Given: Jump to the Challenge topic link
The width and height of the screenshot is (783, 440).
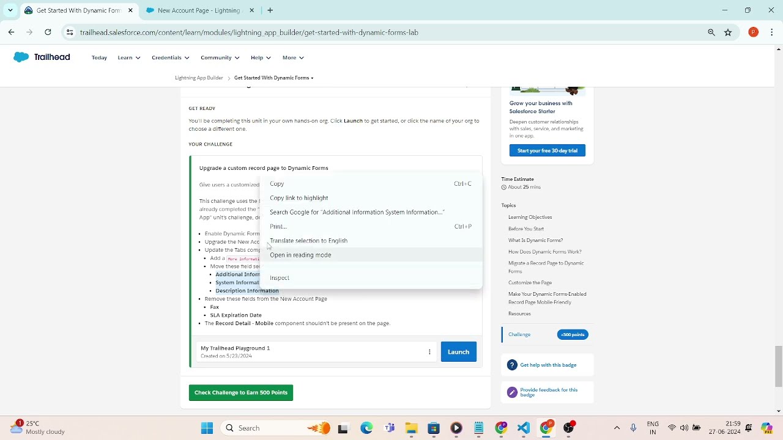Looking at the screenshot, I should coord(519,334).
